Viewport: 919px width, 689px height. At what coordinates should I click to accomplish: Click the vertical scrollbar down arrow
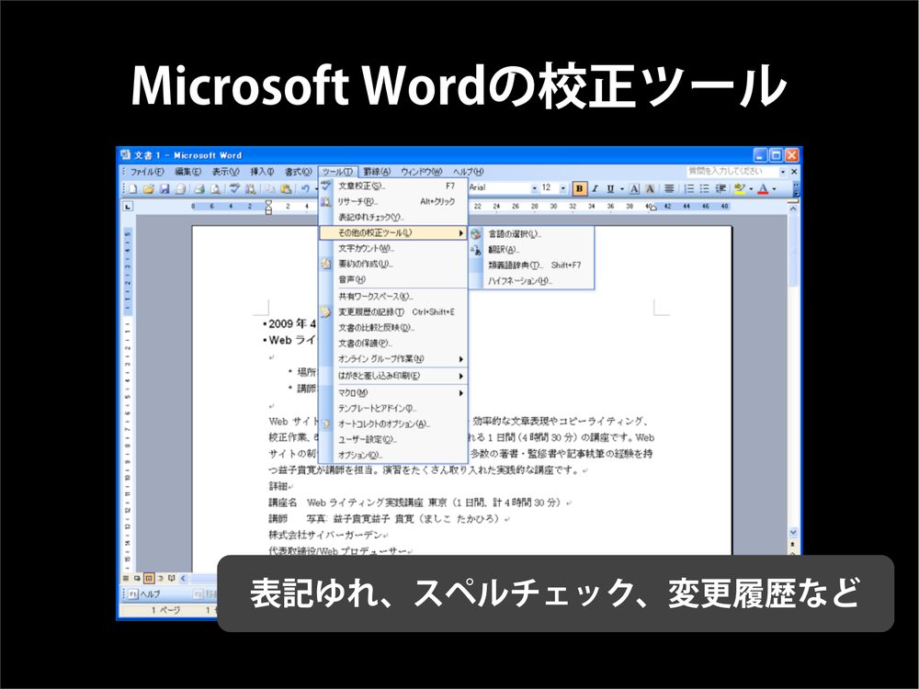(x=793, y=533)
